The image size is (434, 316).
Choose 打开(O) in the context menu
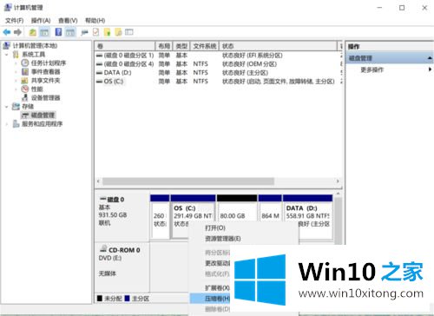215,228
